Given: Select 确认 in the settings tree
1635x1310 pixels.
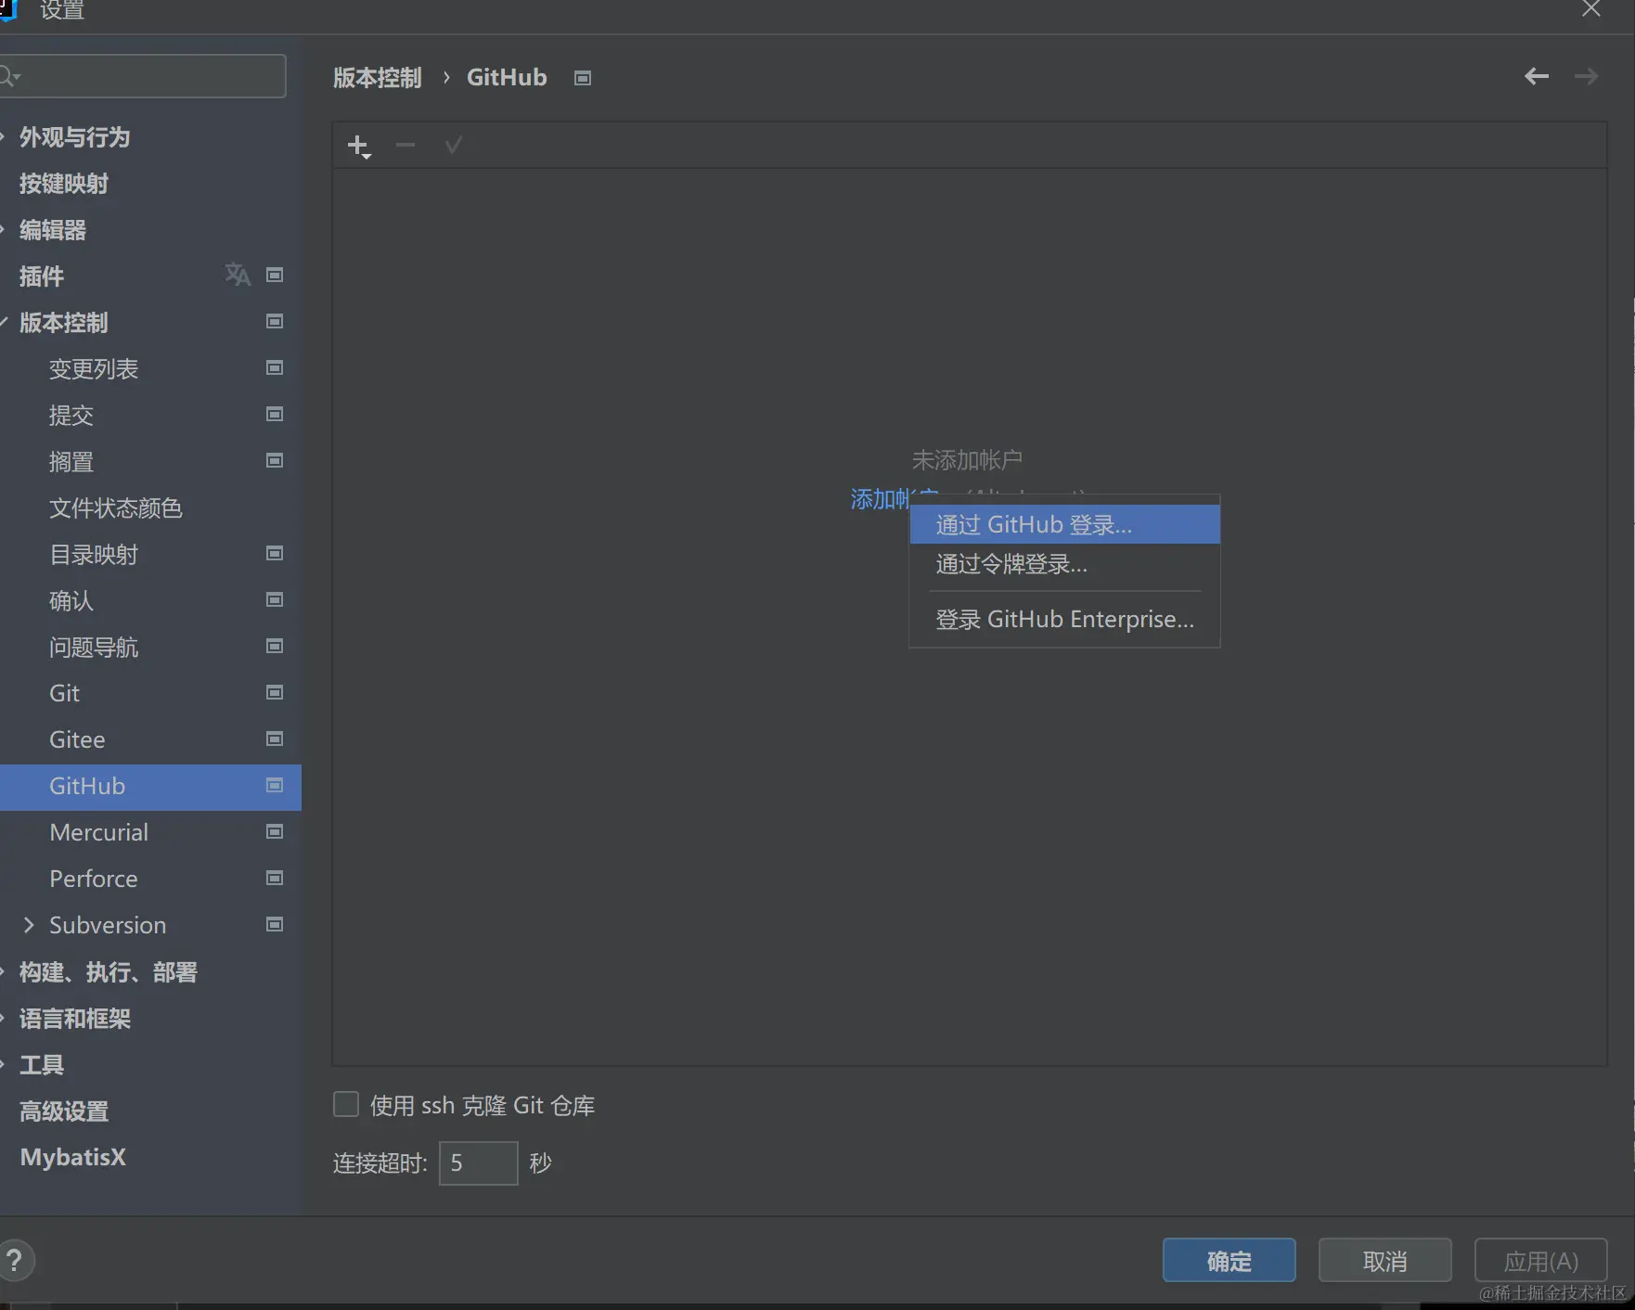Looking at the screenshot, I should [71, 600].
